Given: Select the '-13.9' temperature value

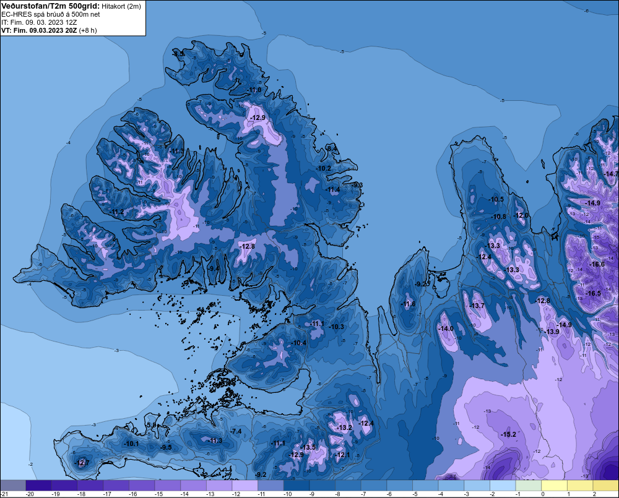Looking at the screenshot, I should pyautogui.click(x=552, y=332).
